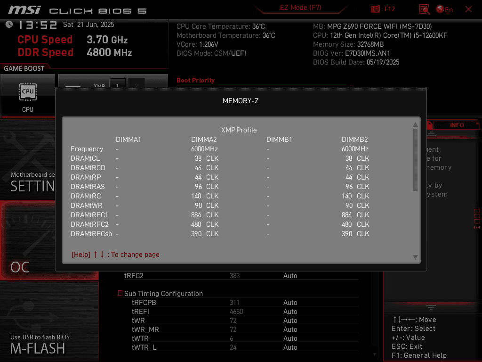This screenshot has height=362, width=482.
Task: Click the DIMMB1 column header
Action: point(279,140)
